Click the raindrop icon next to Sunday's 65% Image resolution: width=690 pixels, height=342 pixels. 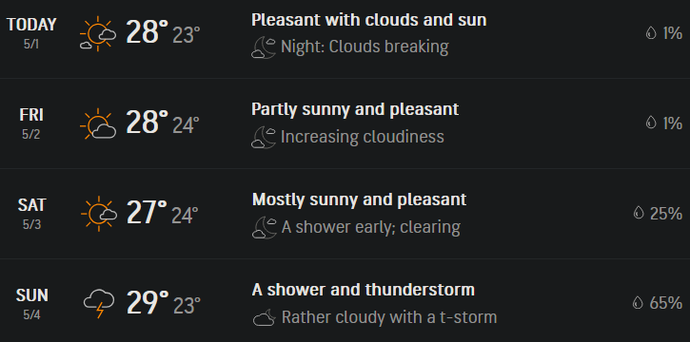(638, 302)
